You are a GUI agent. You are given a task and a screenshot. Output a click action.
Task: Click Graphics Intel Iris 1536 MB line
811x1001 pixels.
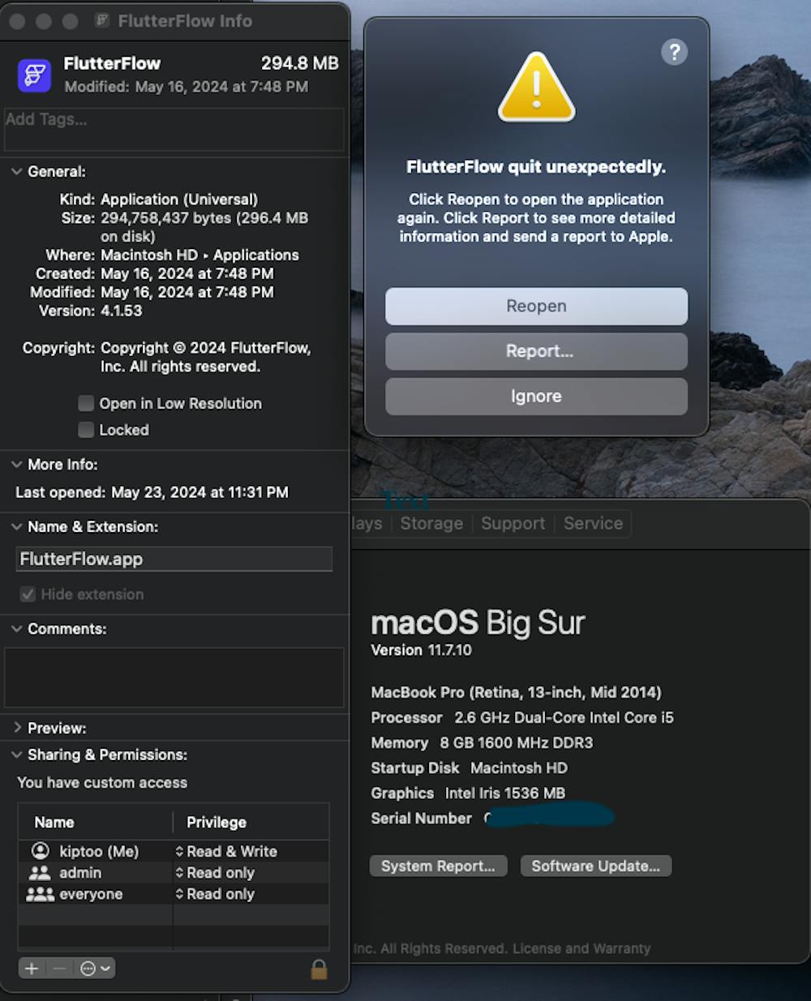(468, 793)
